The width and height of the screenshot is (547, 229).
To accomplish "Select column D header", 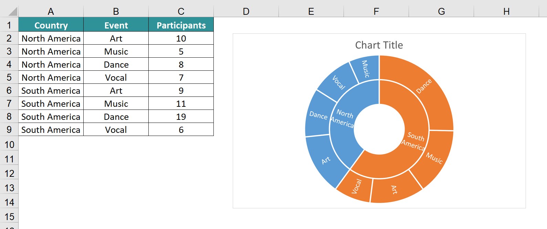I will (x=246, y=11).
